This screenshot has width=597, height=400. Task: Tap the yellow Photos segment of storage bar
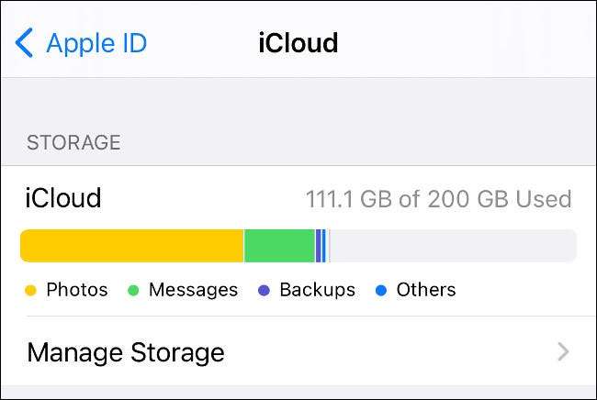(x=131, y=246)
